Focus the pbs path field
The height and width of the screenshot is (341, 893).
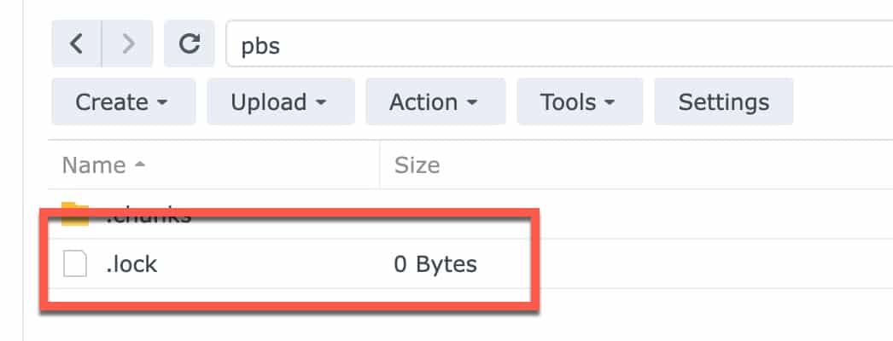tap(559, 43)
